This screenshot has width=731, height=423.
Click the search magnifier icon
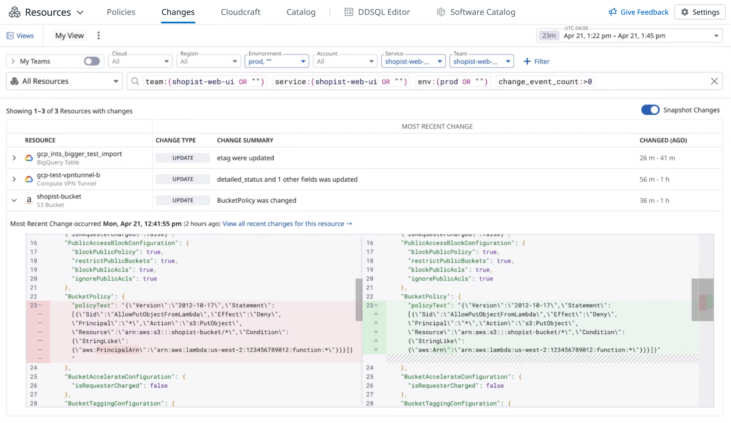[x=135, y=81]
